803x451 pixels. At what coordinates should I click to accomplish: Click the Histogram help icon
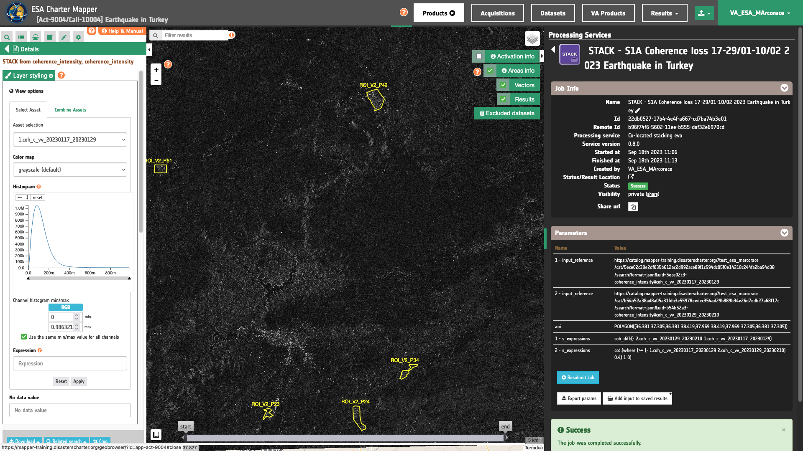point(38,187)
